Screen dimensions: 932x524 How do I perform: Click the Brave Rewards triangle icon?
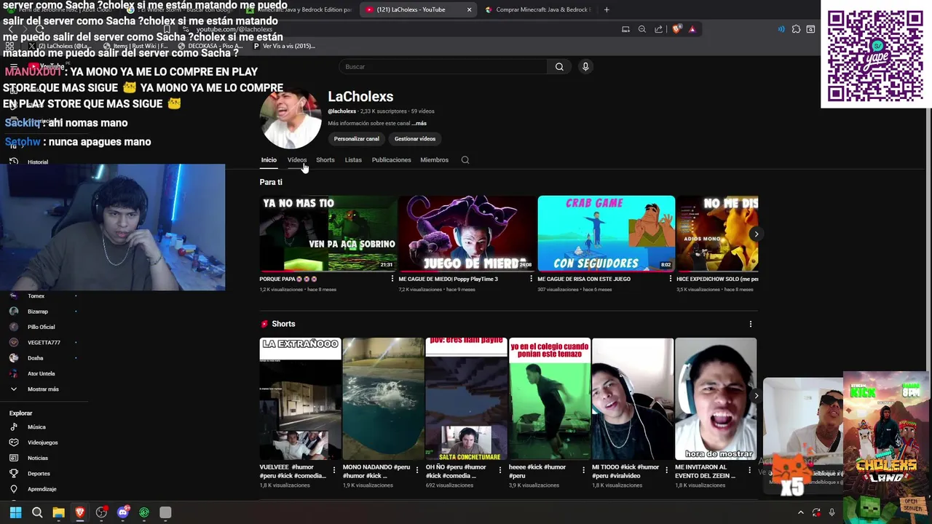[692, 29]
